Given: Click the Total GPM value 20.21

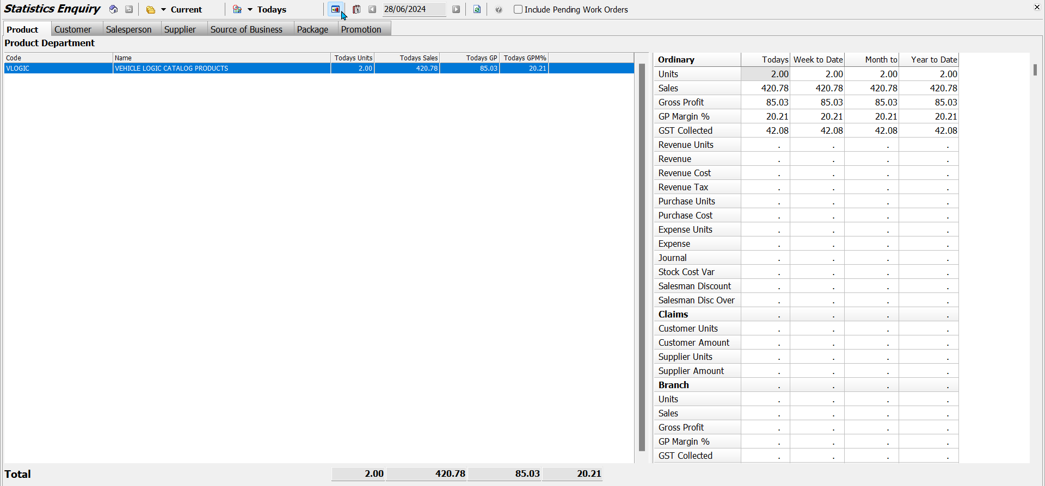Looking at the screenshot, I should point(573,474).
